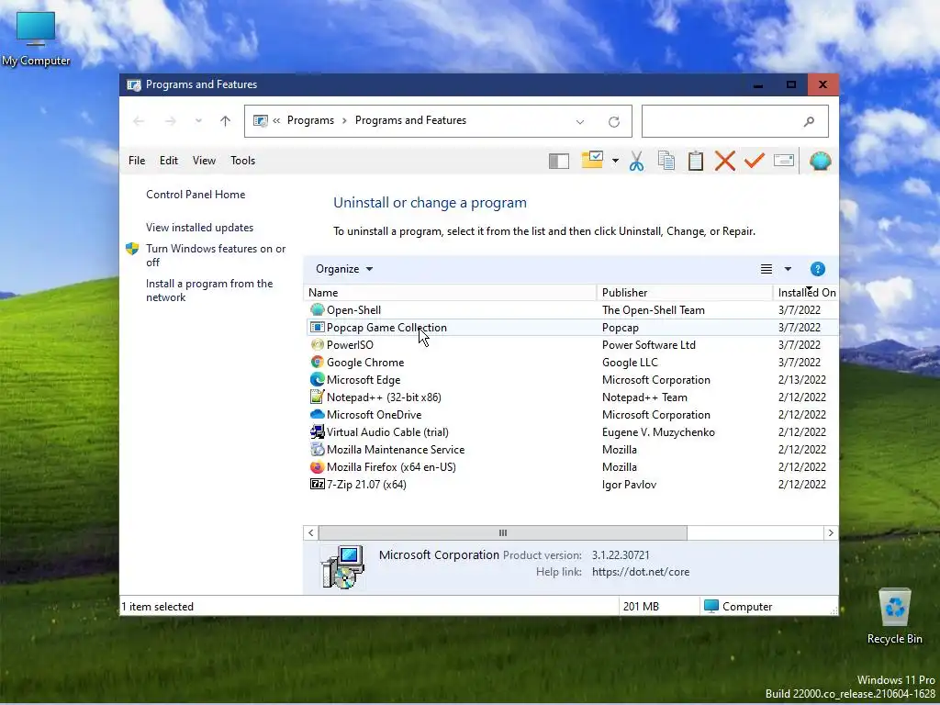Open the File menu
Viewport: 940px width, 705px height.
click(x=137, y=161)
